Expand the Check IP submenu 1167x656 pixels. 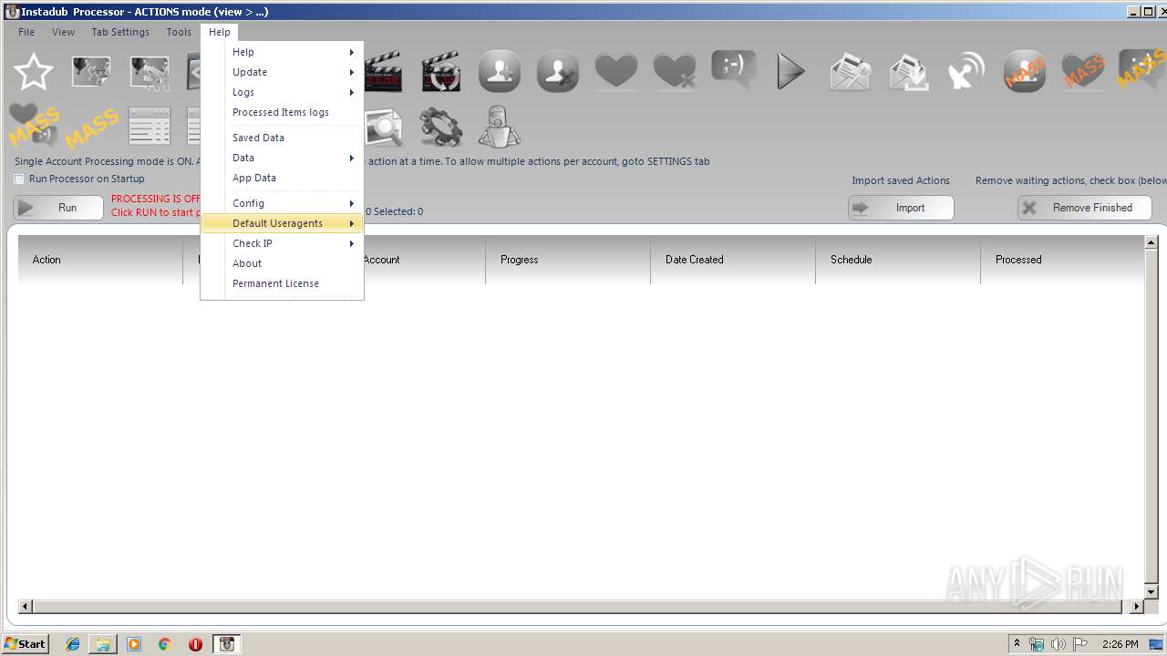(x=282, y=243)
